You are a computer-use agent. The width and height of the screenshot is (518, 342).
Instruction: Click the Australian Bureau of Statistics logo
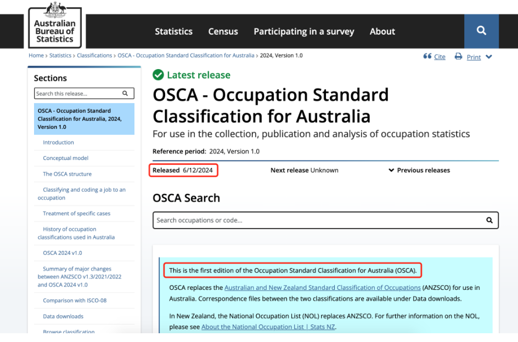point(55,25)
